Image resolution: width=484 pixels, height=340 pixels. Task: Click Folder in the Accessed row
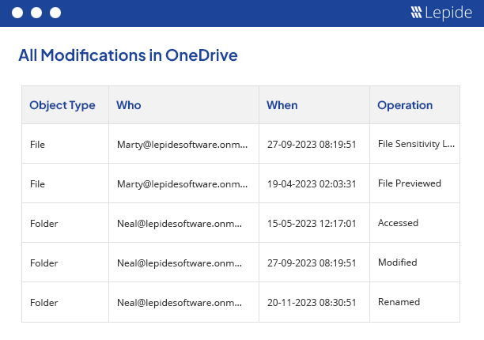pos(43,224)
